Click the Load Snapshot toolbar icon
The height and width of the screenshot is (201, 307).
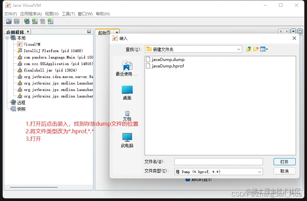[x=9, y=21]
